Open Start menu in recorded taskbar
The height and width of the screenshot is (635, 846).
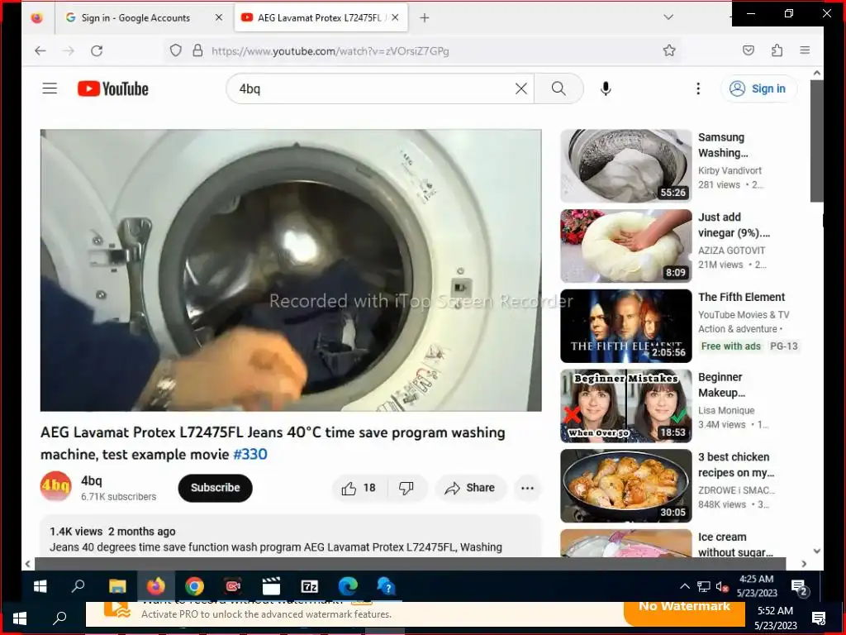(x=40, y=586)
